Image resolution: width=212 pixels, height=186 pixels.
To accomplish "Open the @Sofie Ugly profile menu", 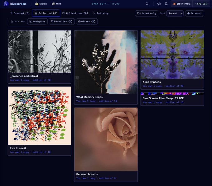I will 181,4.
